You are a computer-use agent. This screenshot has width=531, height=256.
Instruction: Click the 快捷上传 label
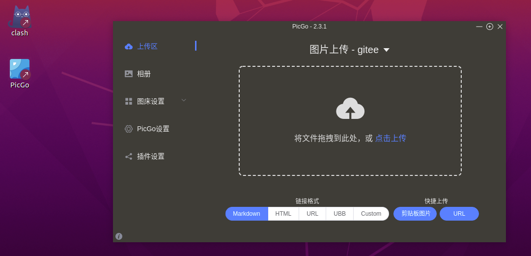436,201
